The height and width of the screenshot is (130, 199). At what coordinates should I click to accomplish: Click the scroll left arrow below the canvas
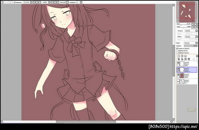click(x=2, y=122)
